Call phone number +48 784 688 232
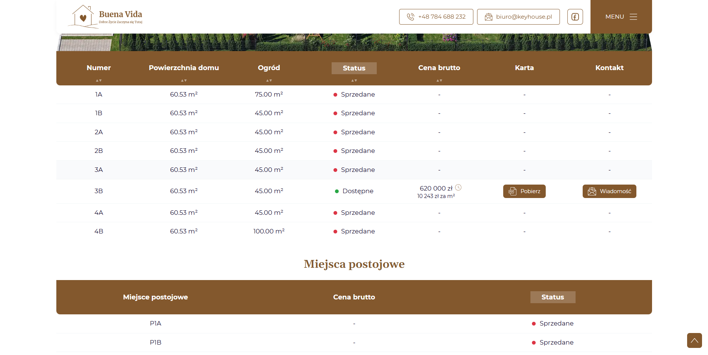The height and width of the screenshot is (355, 708). click(436, 17)
